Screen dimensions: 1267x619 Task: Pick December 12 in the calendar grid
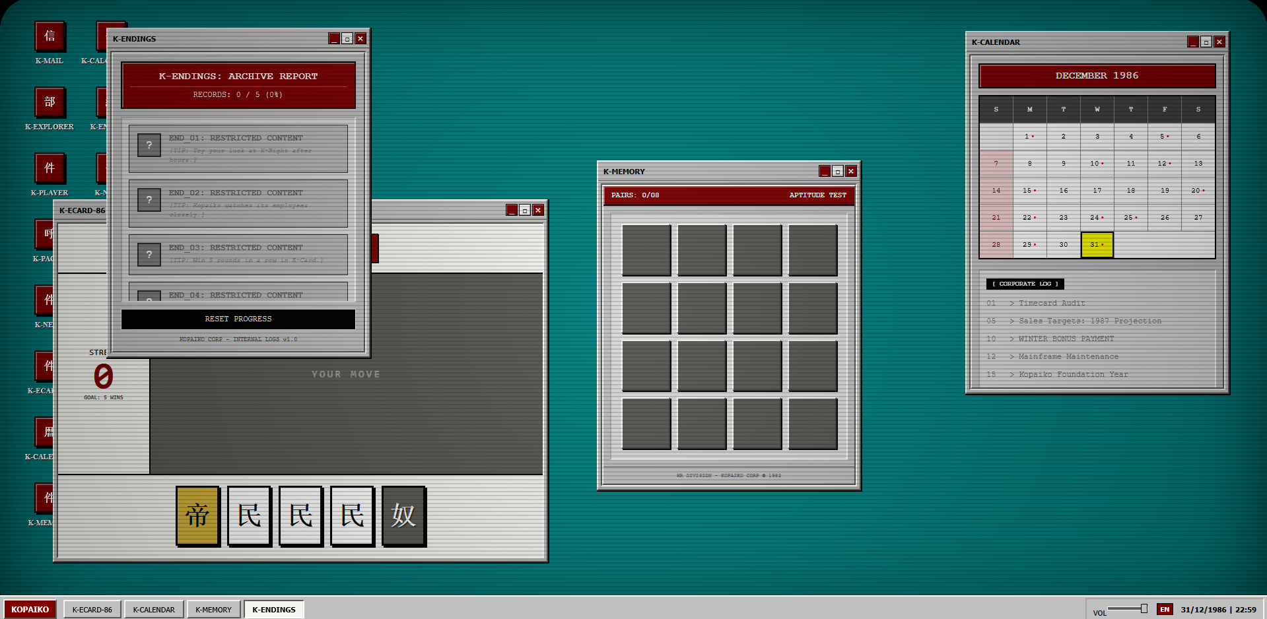1165,164
